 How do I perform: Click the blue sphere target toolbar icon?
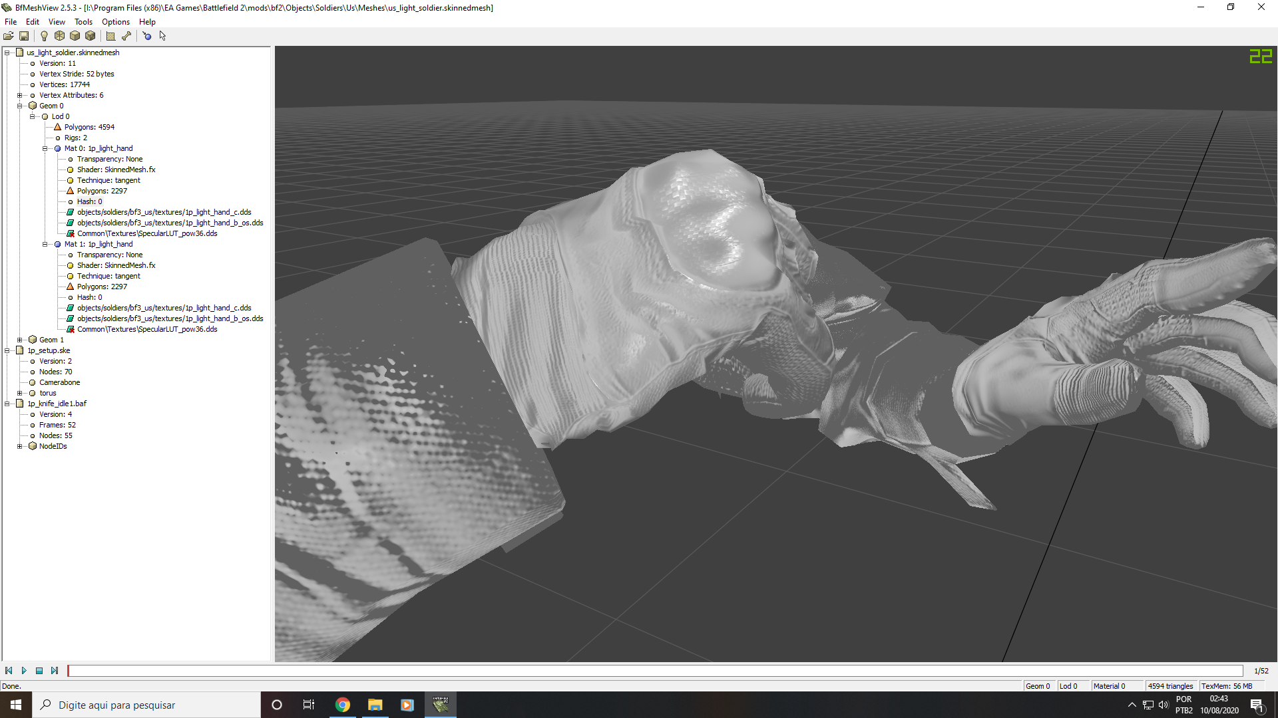(x=146, y=36)
